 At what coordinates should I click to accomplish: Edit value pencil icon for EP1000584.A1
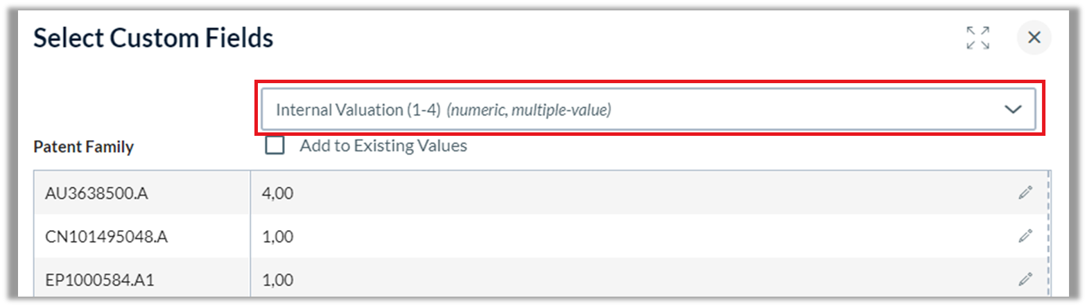1025,279
